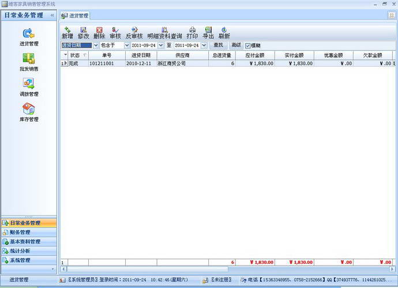The height and width of the screenshot is (288, 398).
Task: Sort by the 状态 column header
Action: [x=78, y=55]
